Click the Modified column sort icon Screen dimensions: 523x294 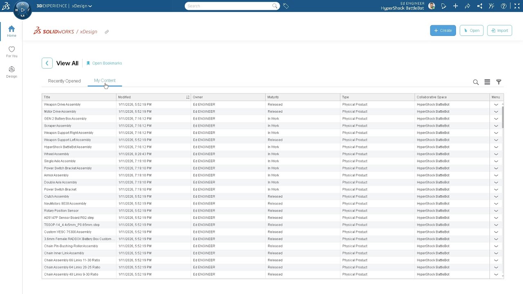[188, 97]
